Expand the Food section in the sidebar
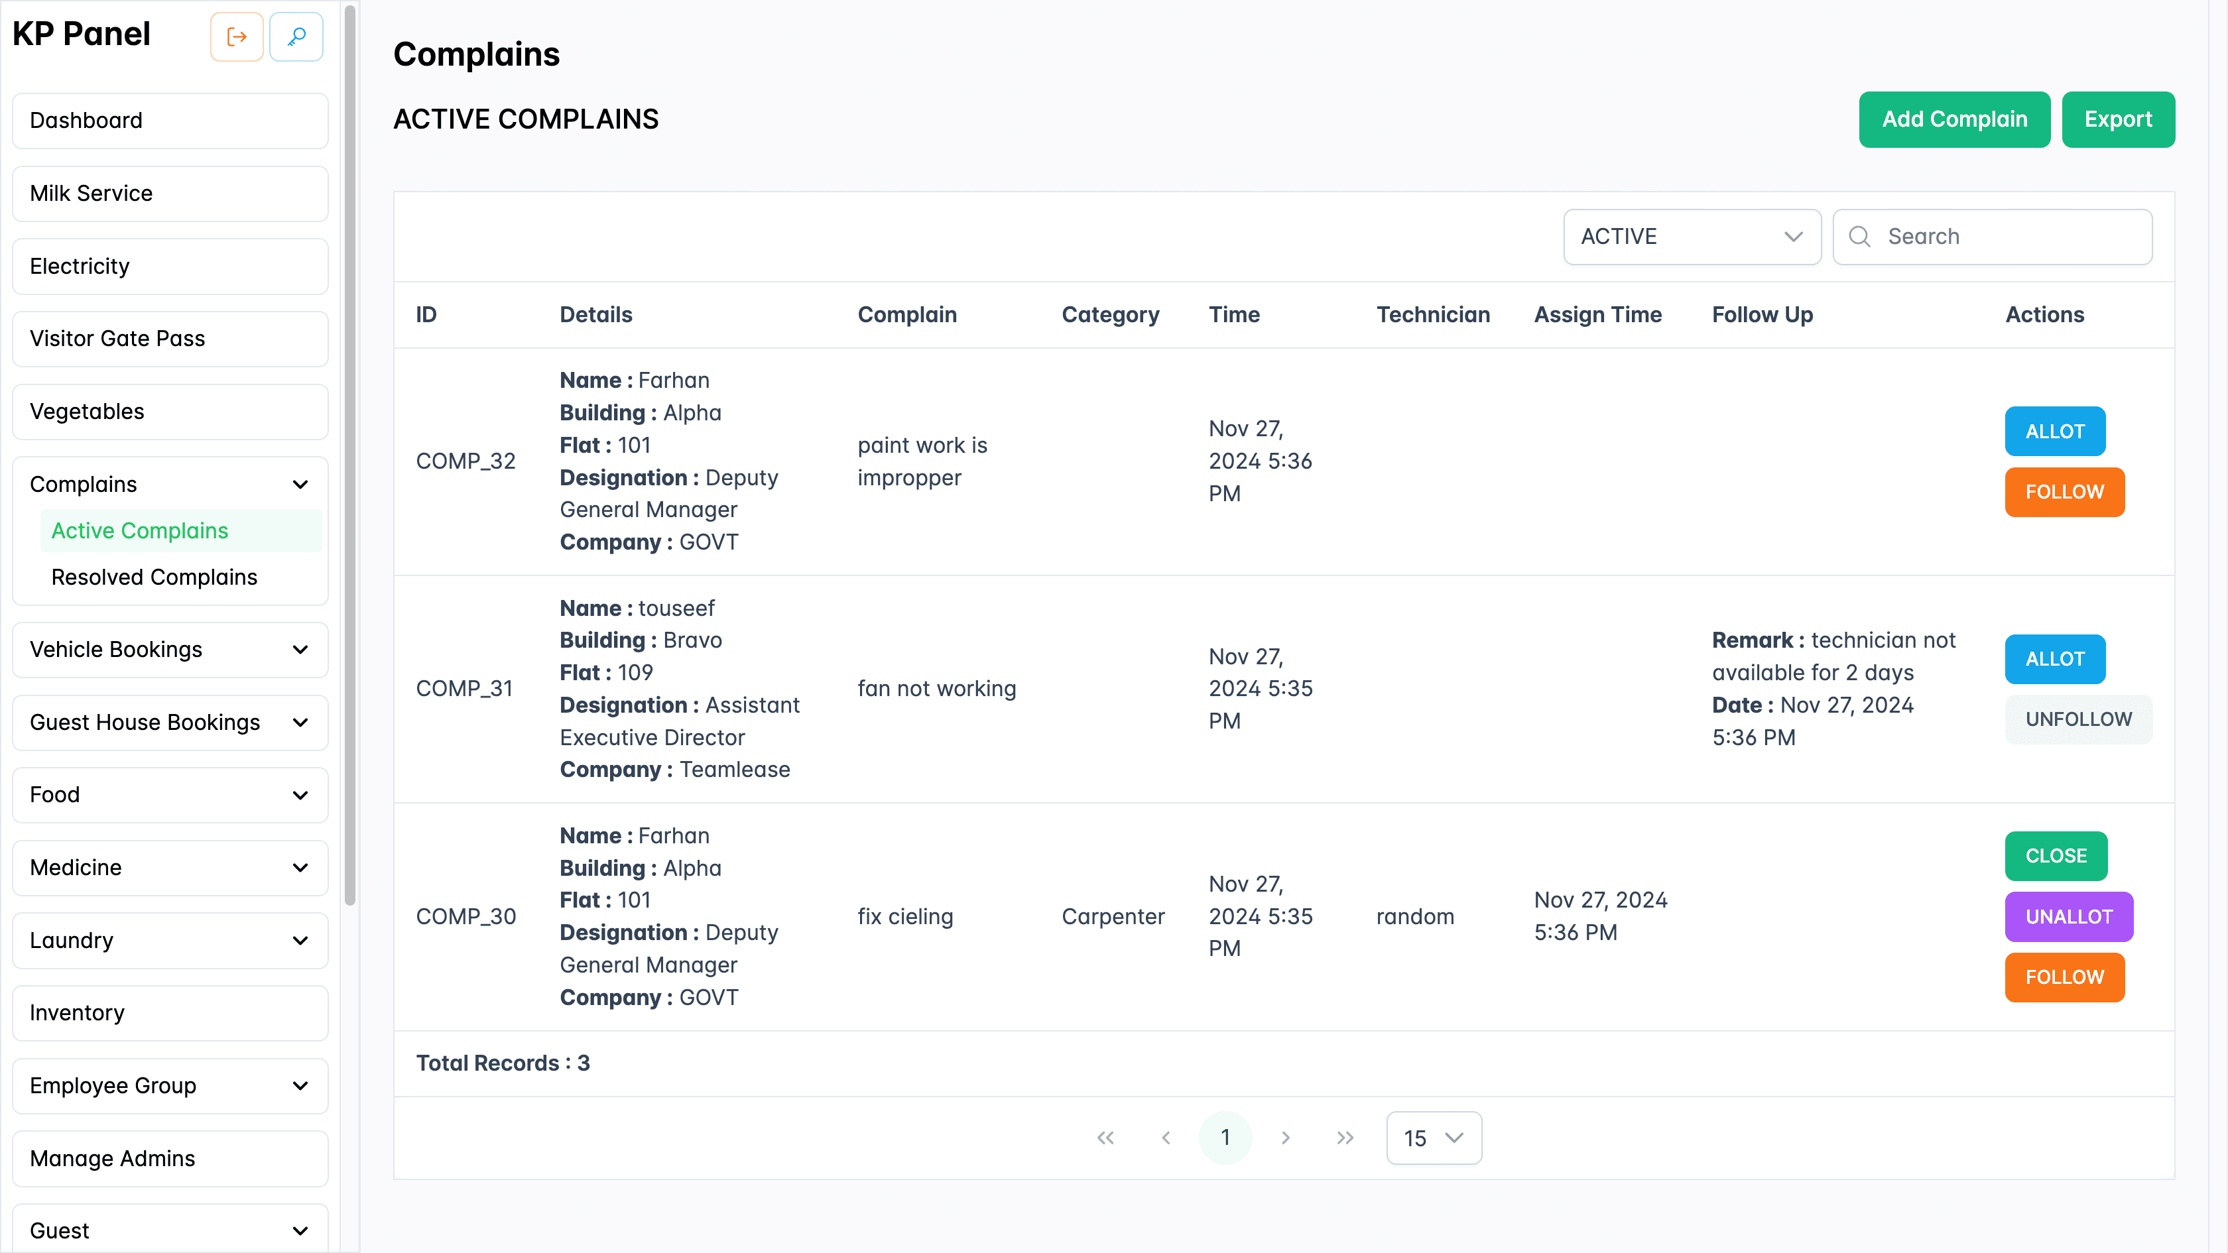Screen dimensions: 2228x1253 tap(300, 795)
